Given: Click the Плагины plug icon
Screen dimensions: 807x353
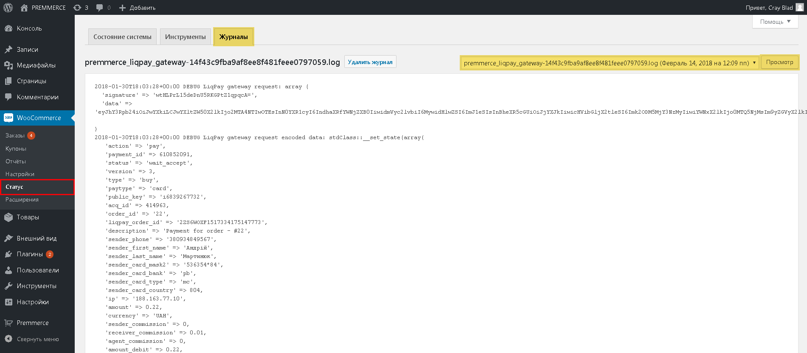Looking at the screenshot, I should (8, 254).
